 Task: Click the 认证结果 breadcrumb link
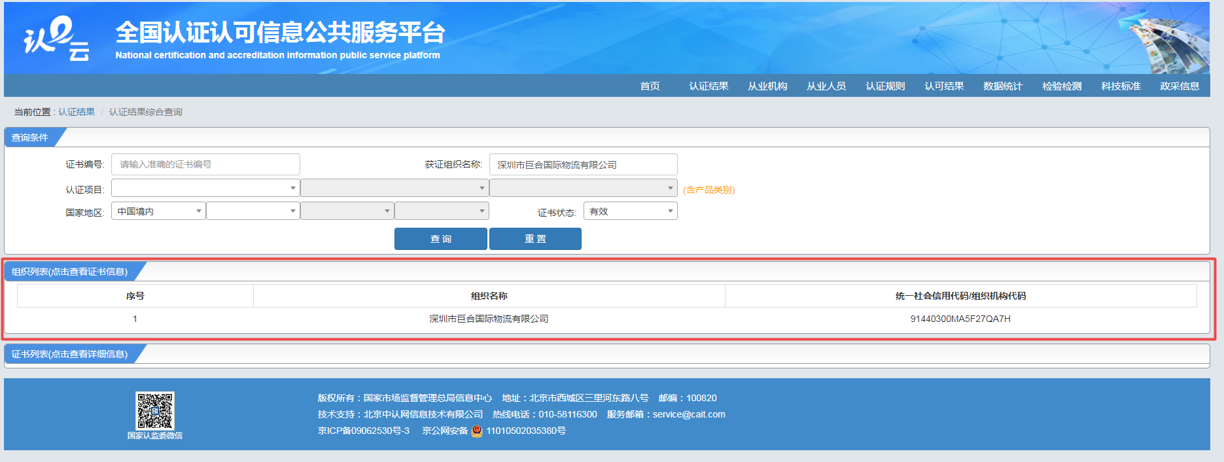[77, 112]
